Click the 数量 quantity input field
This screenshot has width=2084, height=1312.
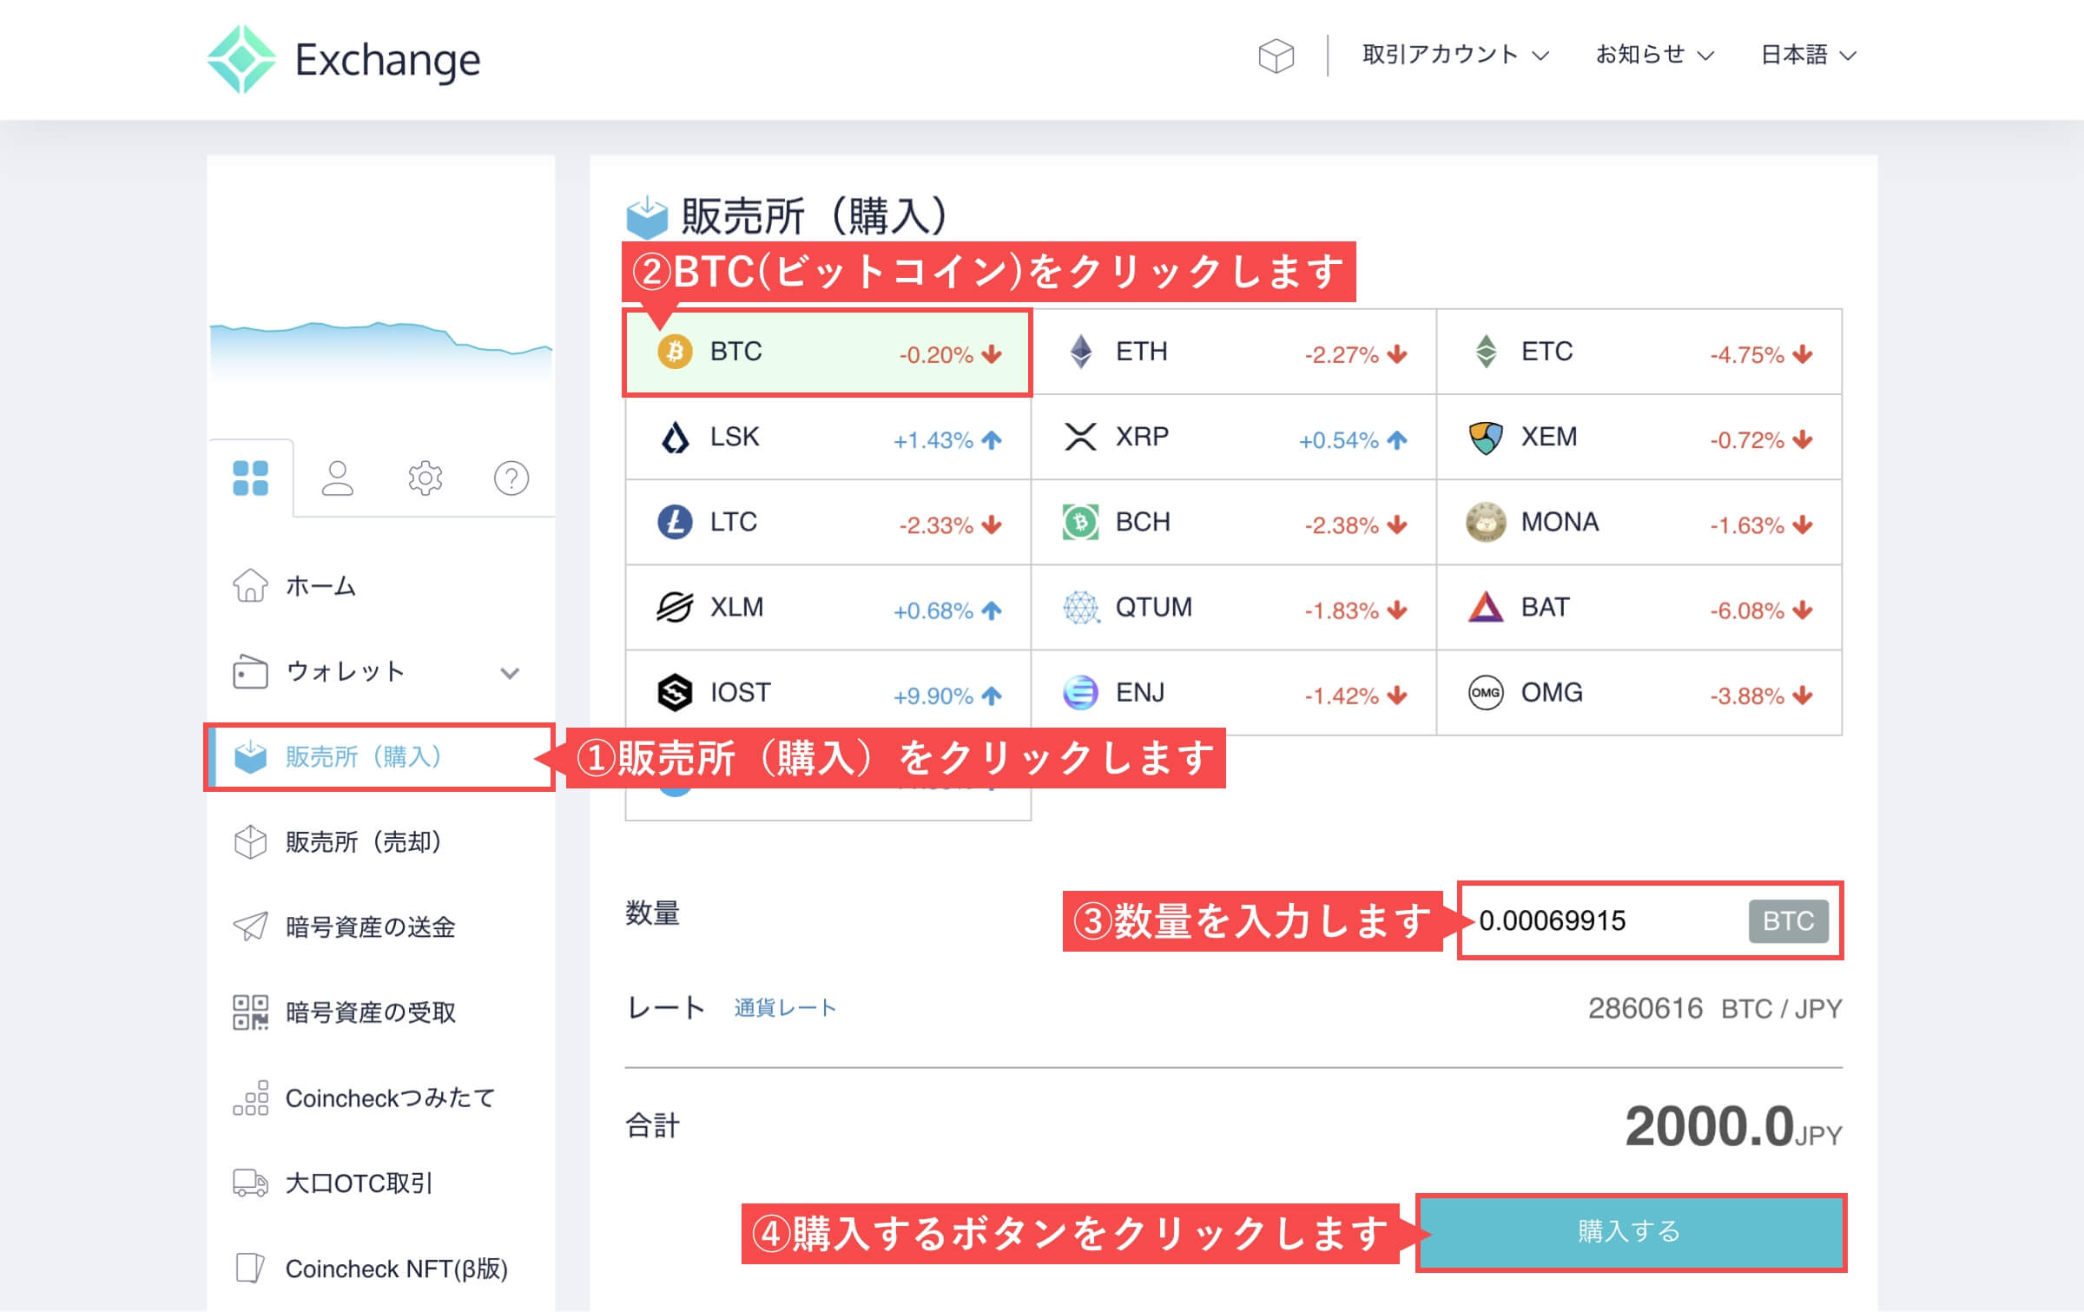coord(1651,921)
